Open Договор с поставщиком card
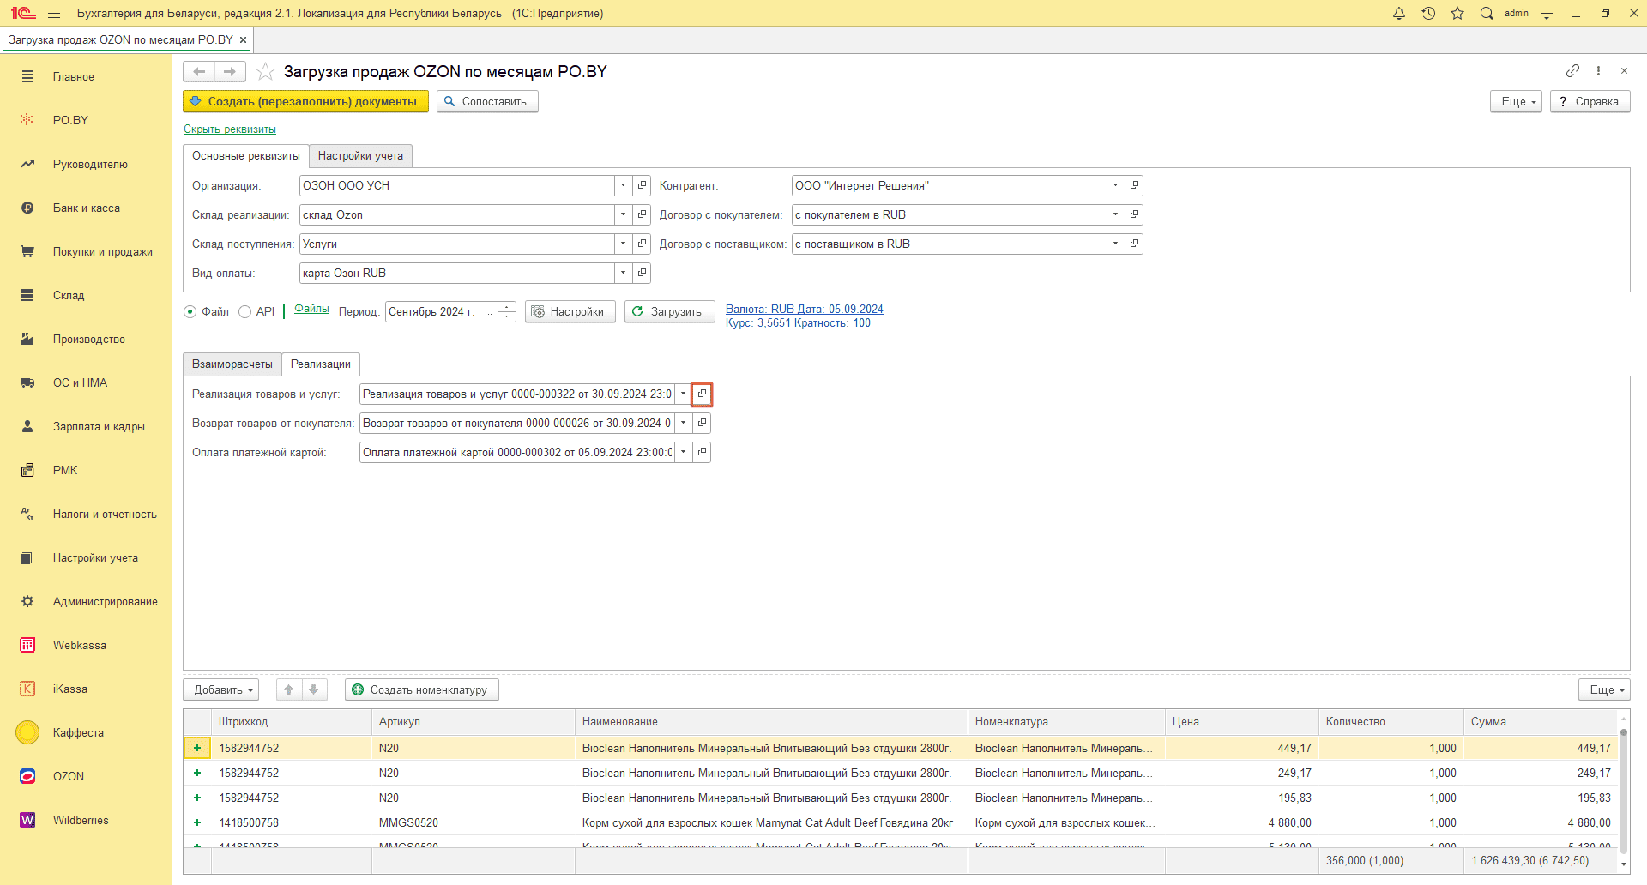The width and height of the screenshot is (1647, 885). coord(1134,244)
